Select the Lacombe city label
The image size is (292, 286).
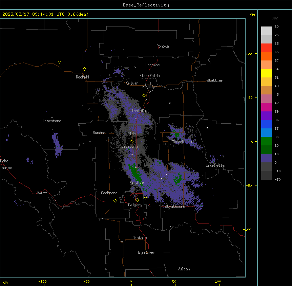click(152, 65)
